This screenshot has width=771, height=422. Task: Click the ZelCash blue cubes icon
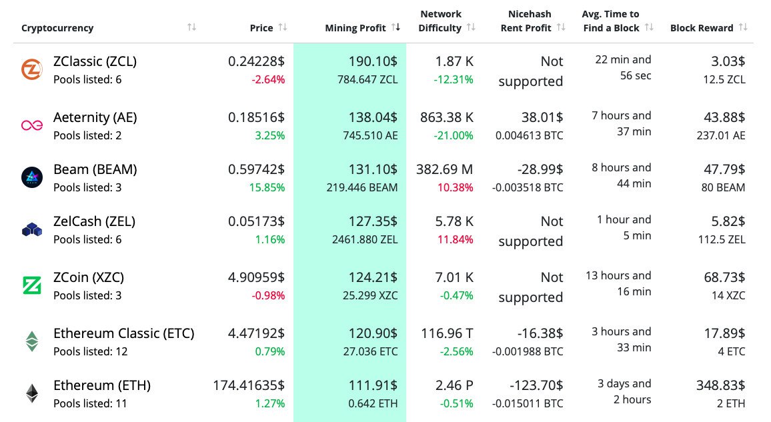coord(31,230)
